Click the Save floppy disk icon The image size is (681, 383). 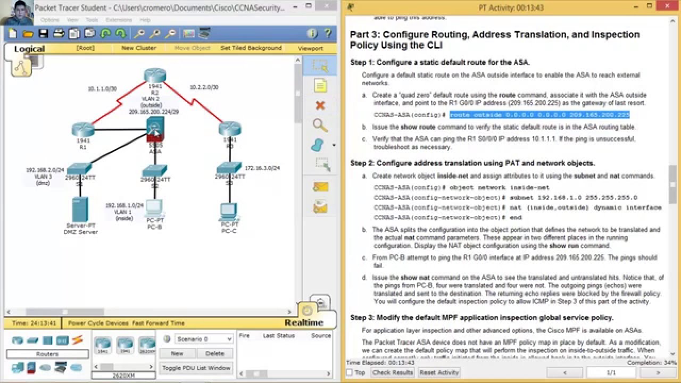point(43,34)
